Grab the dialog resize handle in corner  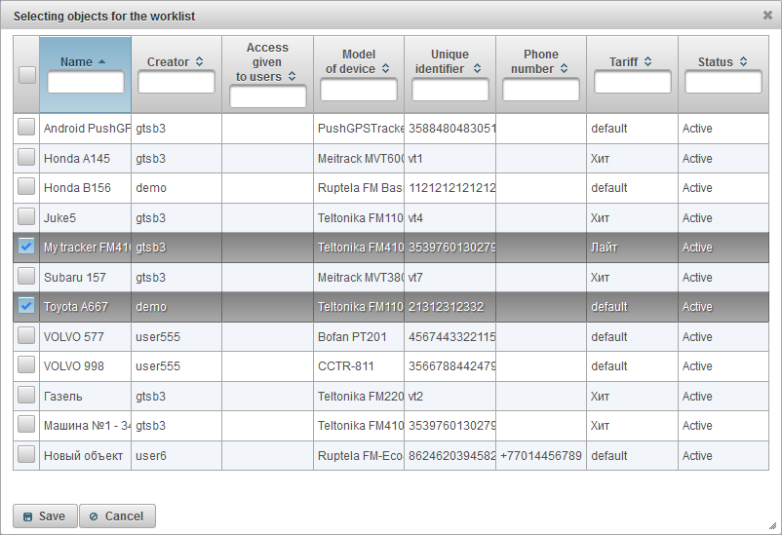click(x=774, y=527)
